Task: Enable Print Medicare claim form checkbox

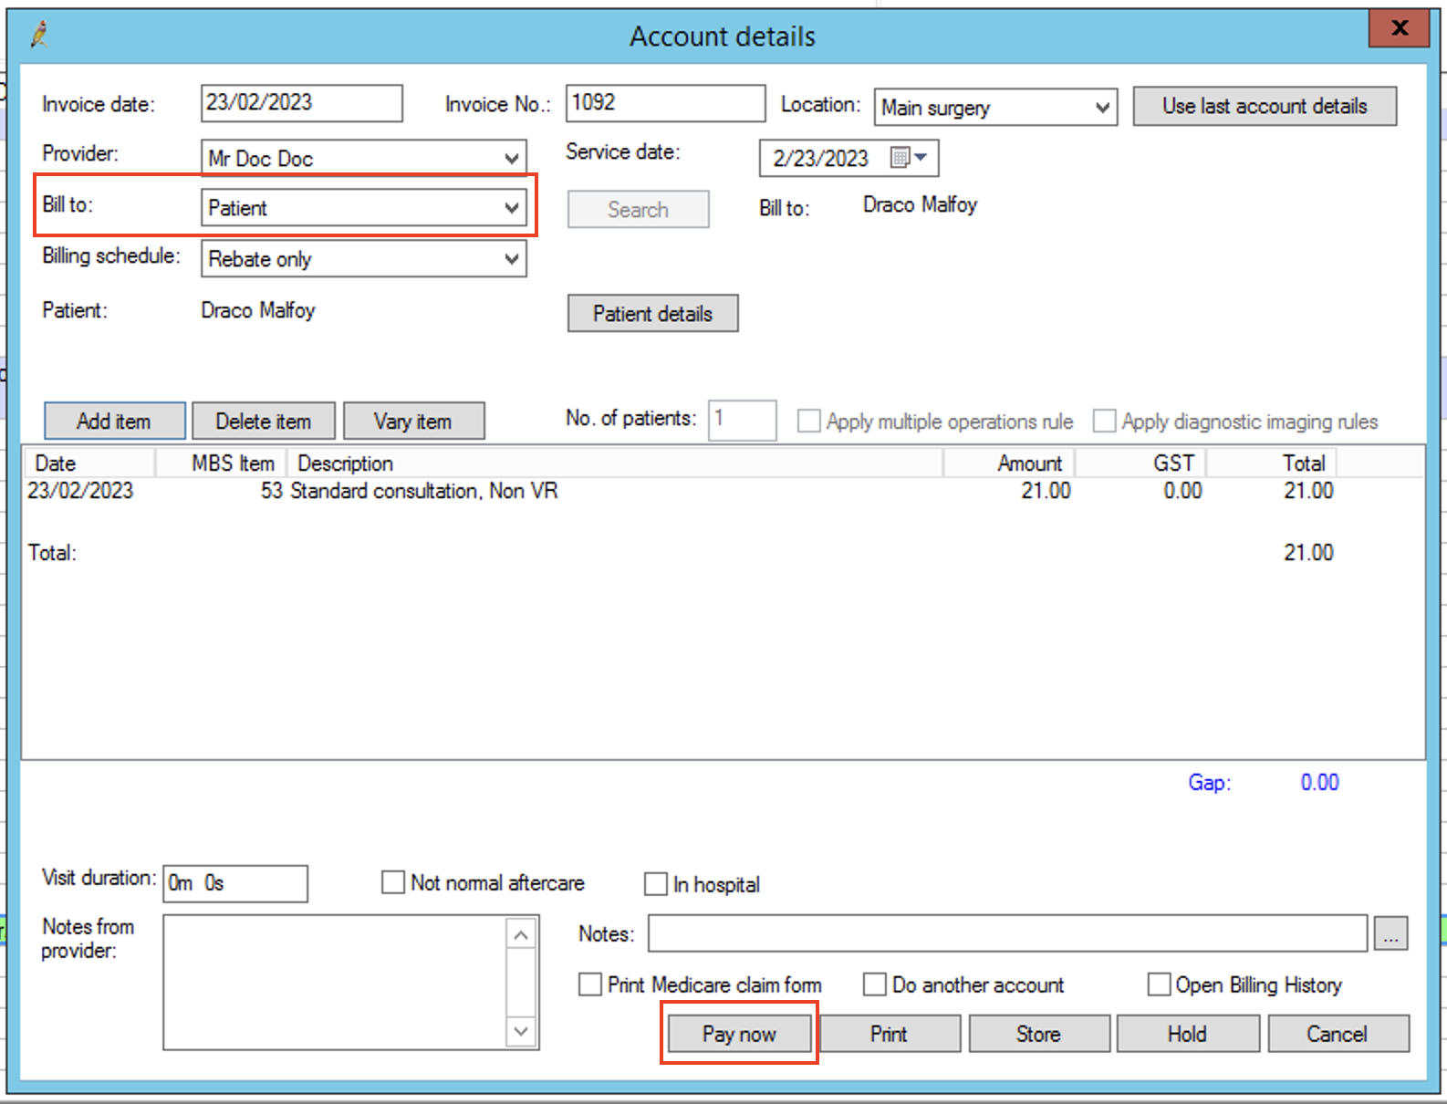Action: 590,984
